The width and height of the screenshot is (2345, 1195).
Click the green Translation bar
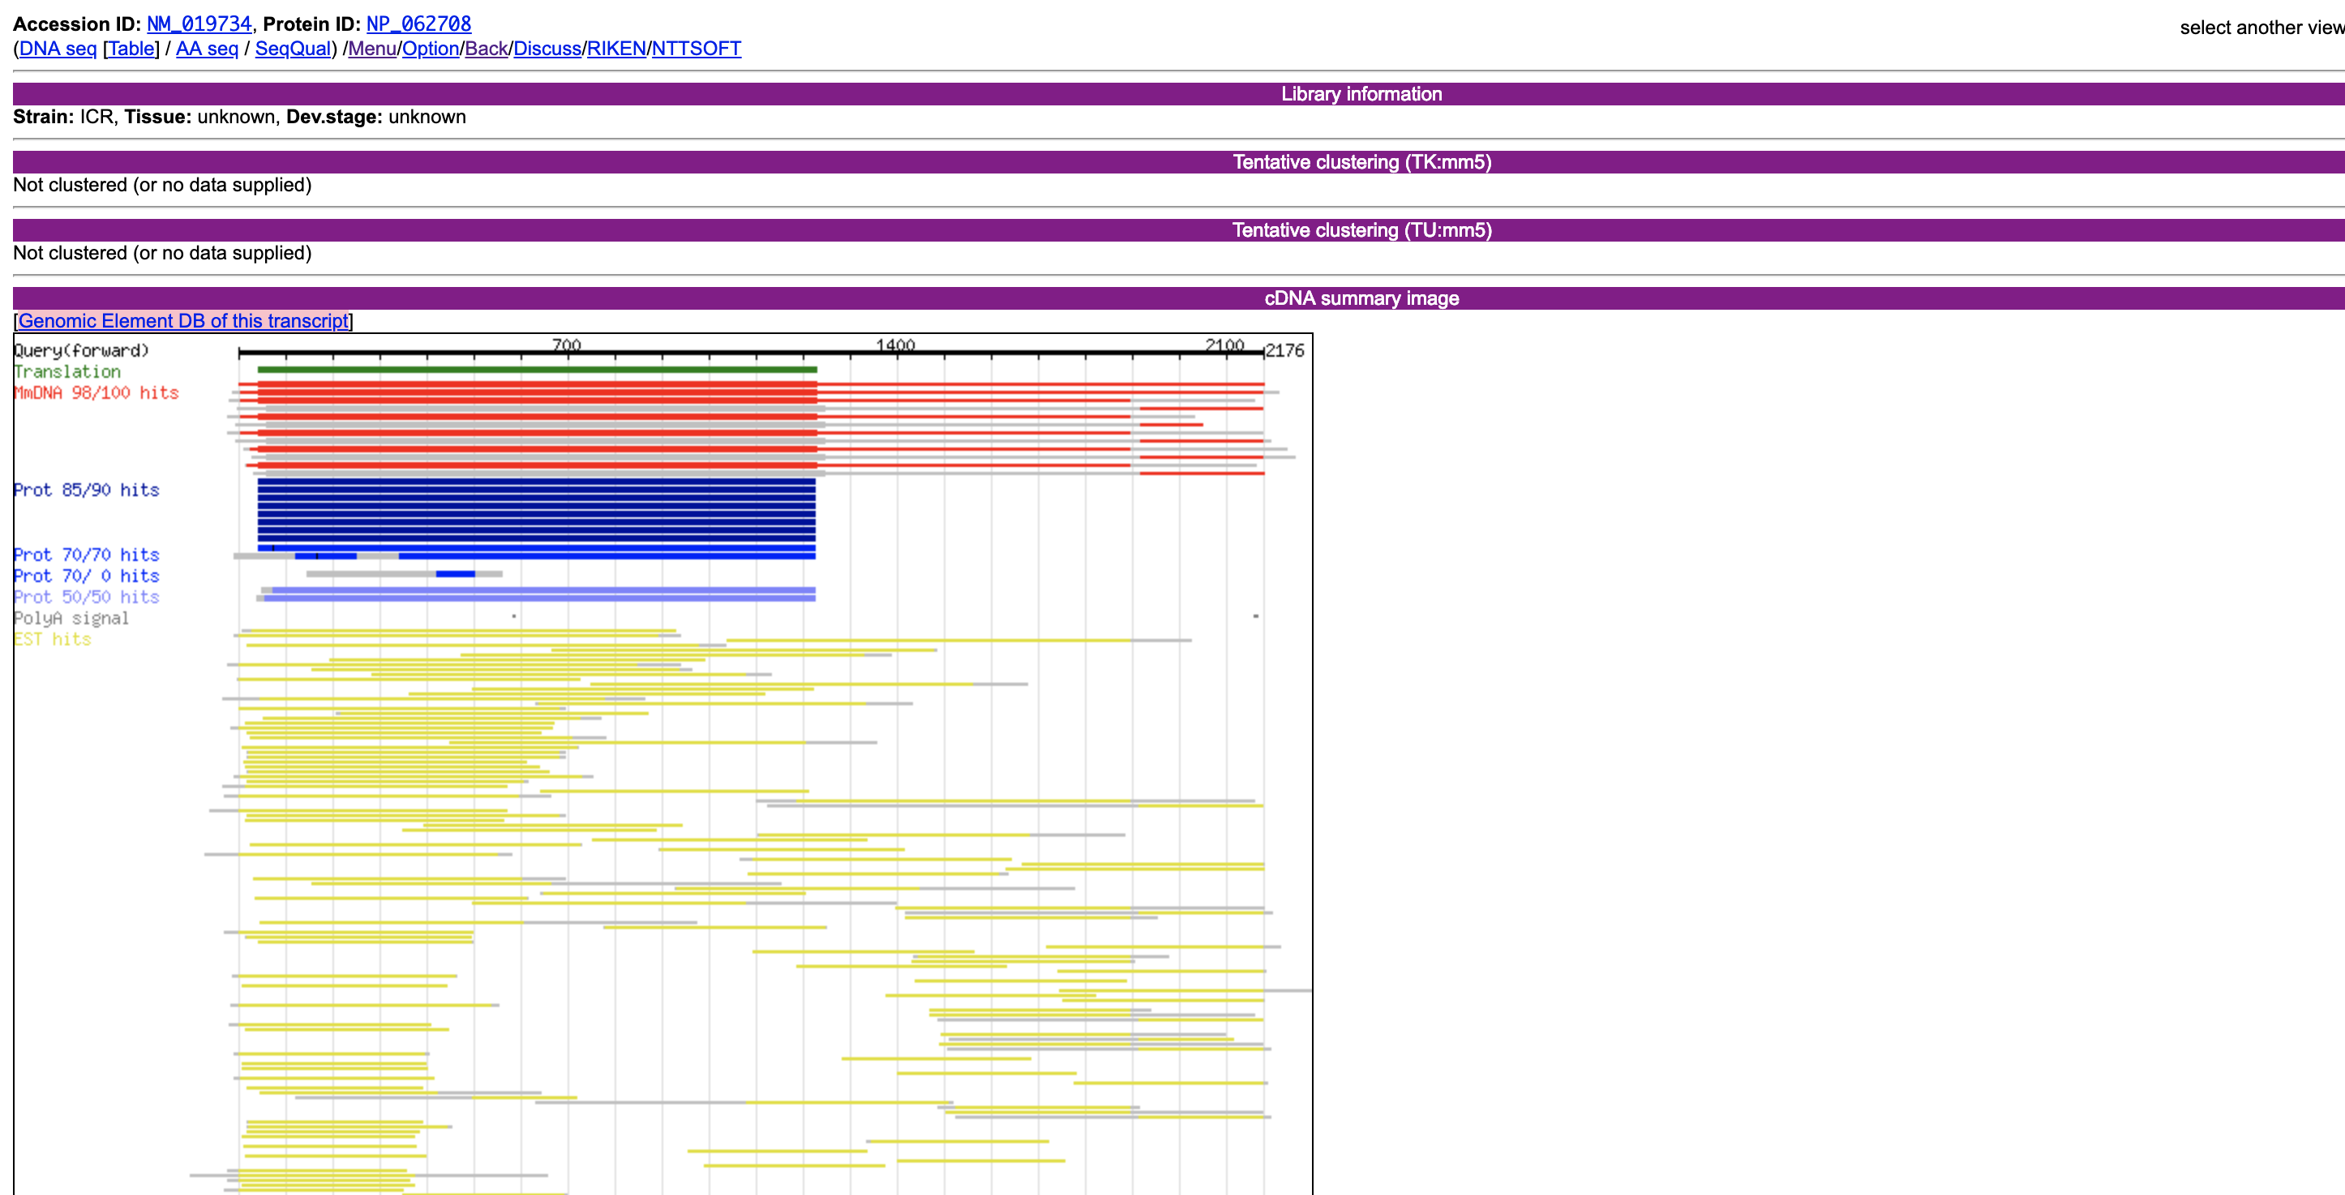(537, 370)
